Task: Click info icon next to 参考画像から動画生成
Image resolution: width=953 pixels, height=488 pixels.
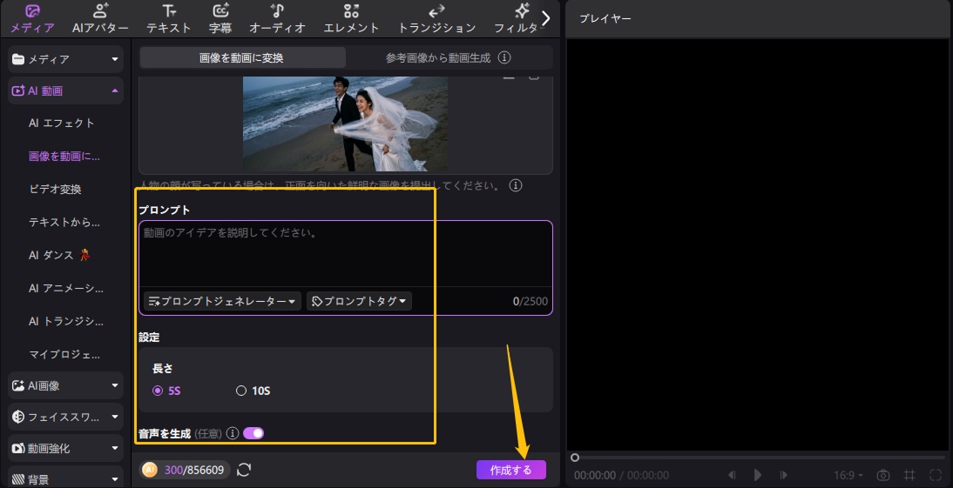Action: [504, 57]
